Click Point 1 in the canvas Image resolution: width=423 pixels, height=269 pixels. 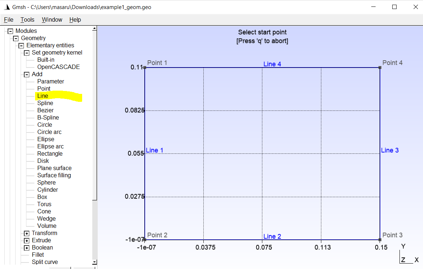145,67
